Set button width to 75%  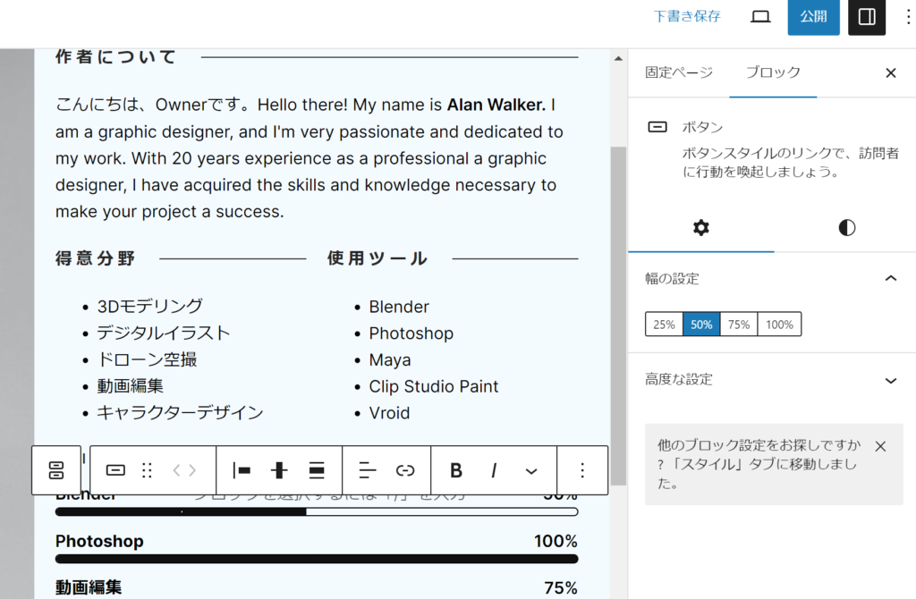(x=739, y=325)
